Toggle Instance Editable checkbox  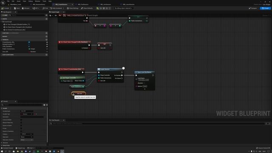pos(21,120)
